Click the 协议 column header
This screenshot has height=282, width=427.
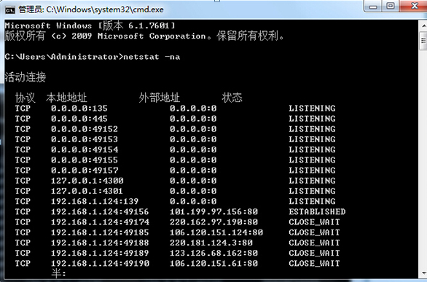click(x=25, y=98)
